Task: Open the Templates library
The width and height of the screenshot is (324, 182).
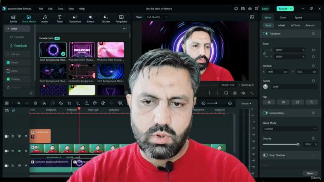Action: (121, 19)
